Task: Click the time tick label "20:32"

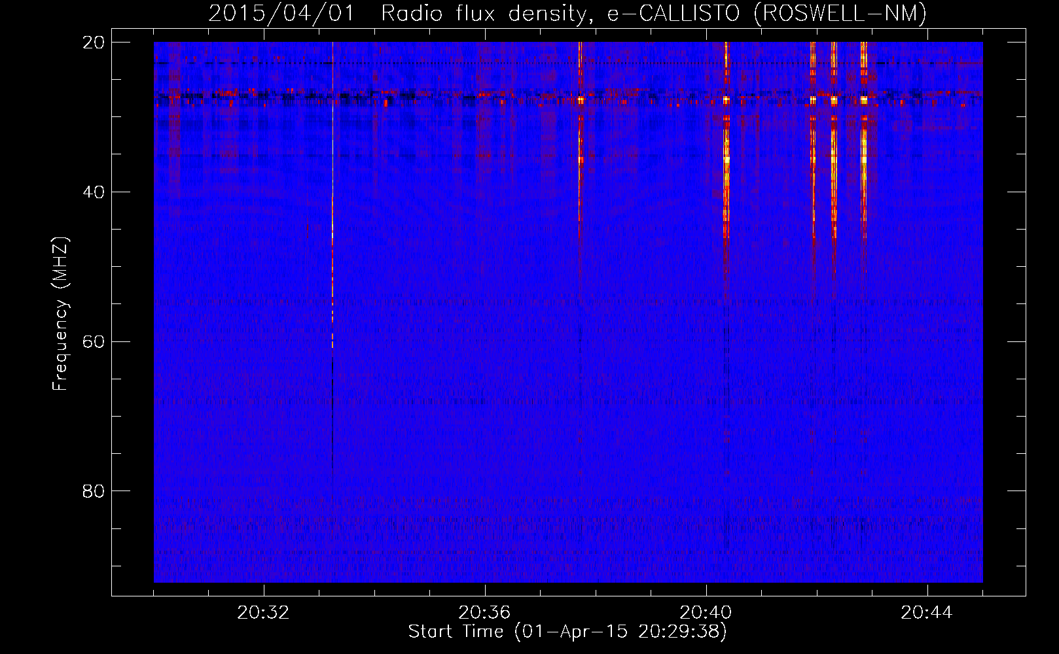Action: (x=263, y=613)
